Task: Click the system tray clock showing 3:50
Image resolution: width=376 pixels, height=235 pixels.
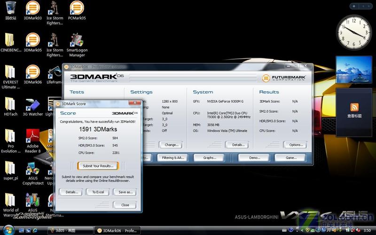Action: [367, 230]
